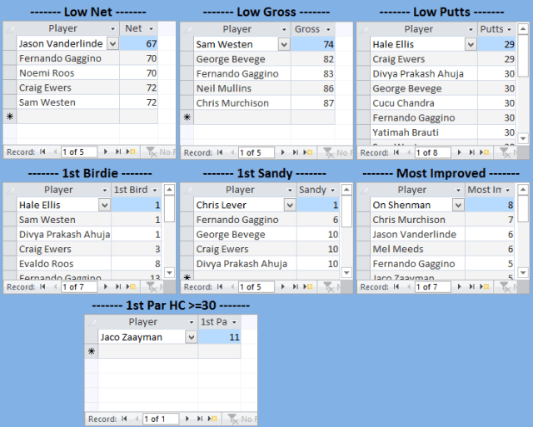Jump to last record in Low Putts navigator

pos(472,152)
